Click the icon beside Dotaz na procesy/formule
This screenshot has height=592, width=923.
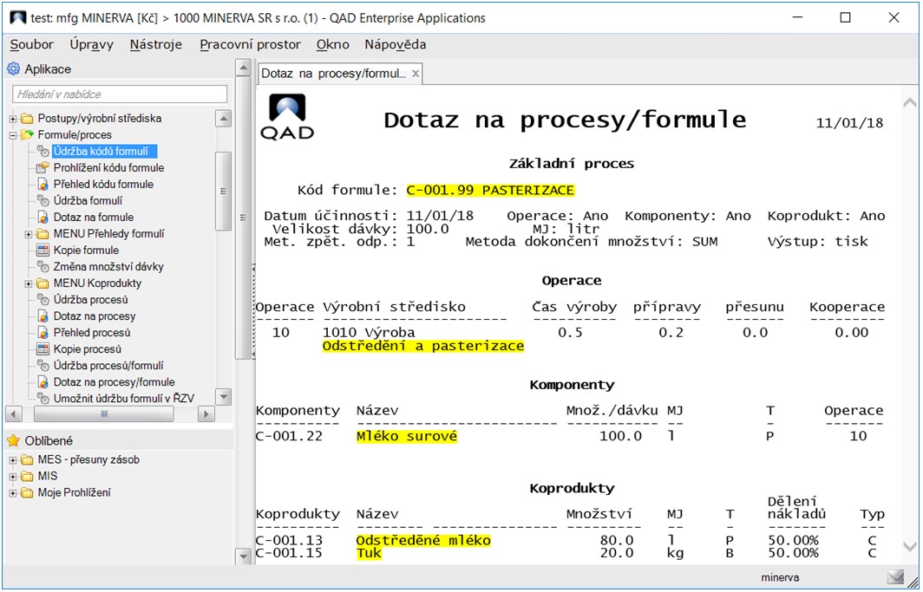43,381
